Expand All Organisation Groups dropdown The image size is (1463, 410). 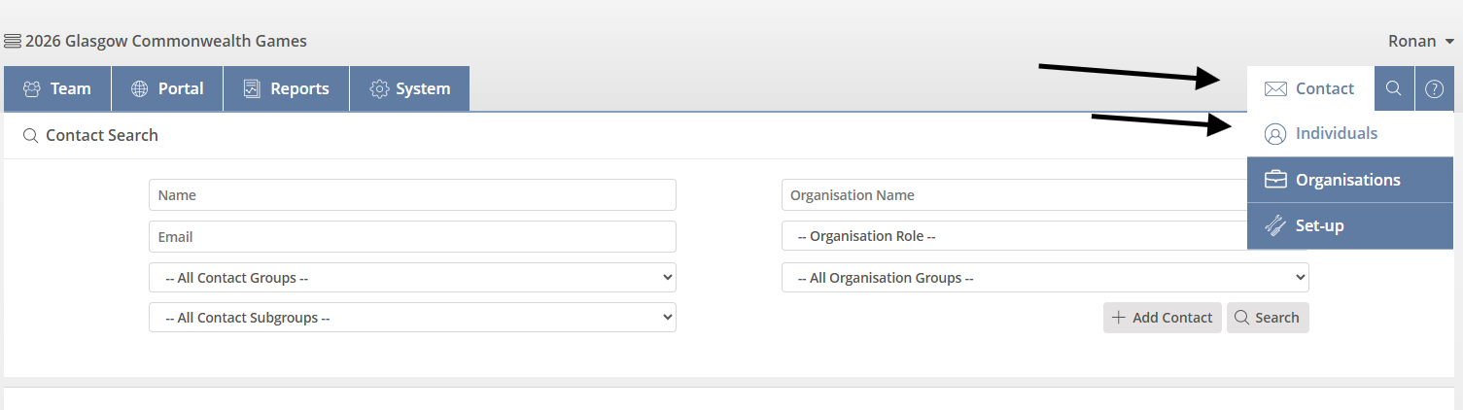pyautogui.click(x=1045, y=278)
